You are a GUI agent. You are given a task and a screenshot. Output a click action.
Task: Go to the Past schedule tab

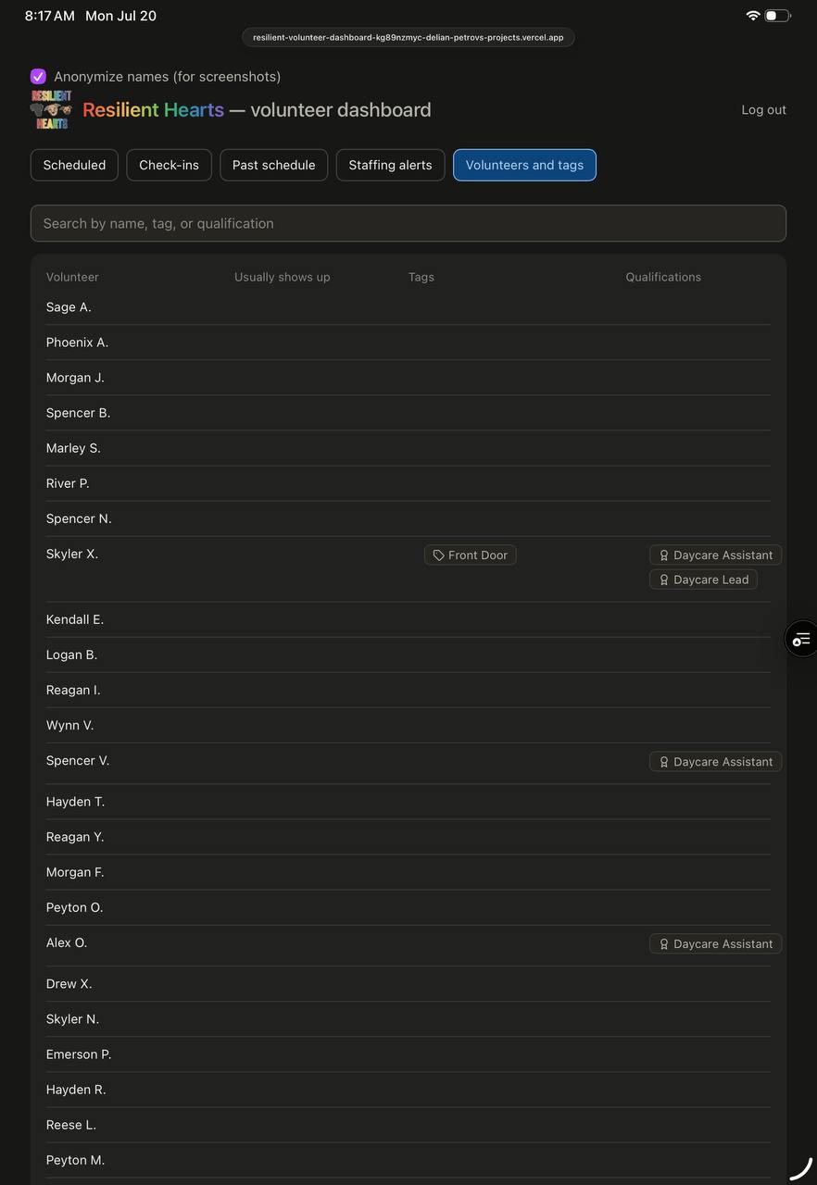(x=273, y=165)
